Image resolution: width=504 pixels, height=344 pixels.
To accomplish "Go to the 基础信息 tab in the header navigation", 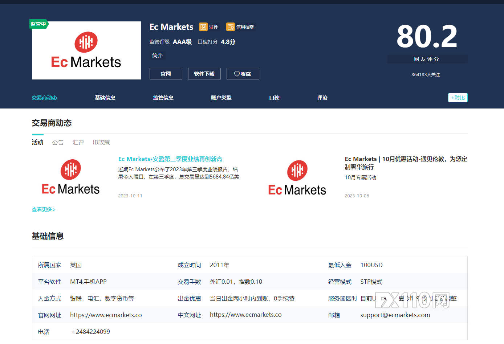I will [x=105, y=98].
